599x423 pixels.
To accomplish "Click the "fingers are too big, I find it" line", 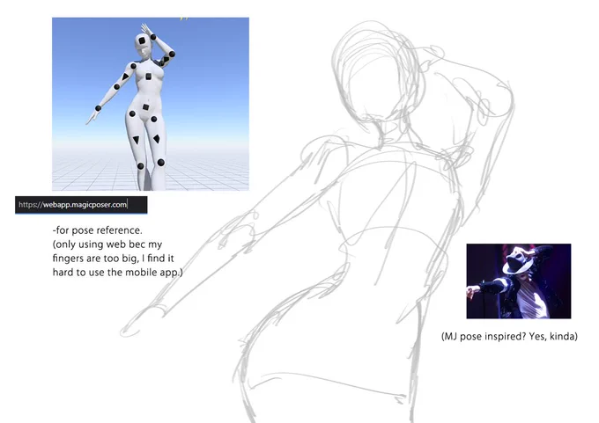I will coord(113,259).
